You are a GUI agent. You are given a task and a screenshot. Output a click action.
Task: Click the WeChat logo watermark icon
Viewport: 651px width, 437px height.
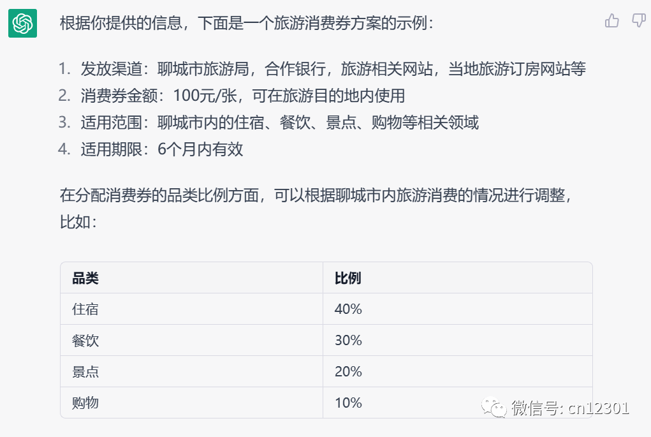coord(494,408)
